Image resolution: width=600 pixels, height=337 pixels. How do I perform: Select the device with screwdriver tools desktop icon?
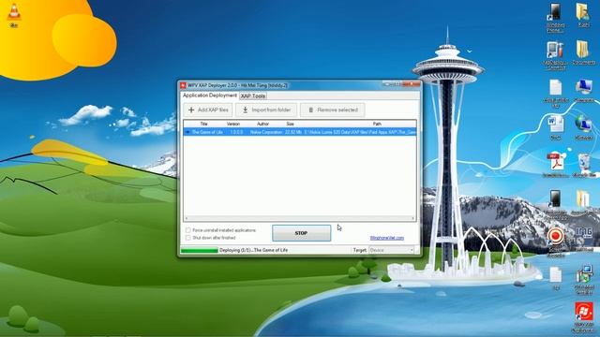click(555, 55)
